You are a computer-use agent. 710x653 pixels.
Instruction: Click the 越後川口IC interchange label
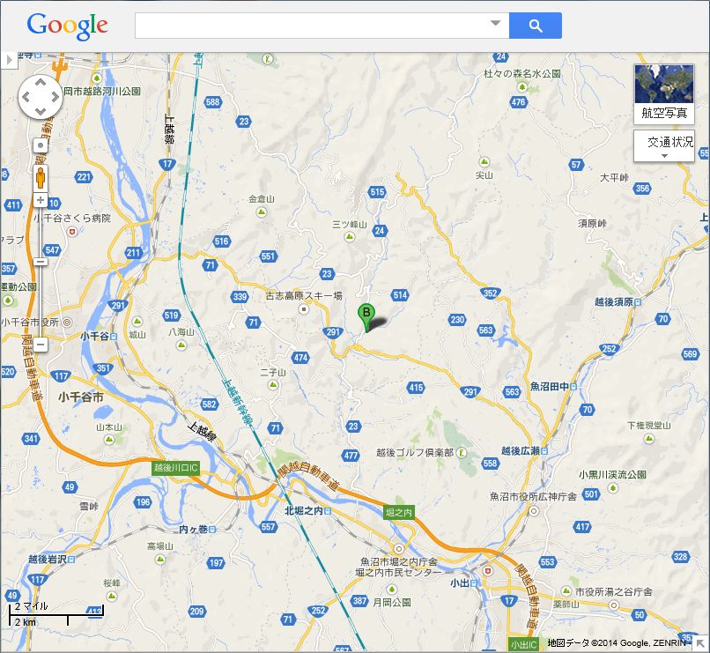[x=175, y=468]
